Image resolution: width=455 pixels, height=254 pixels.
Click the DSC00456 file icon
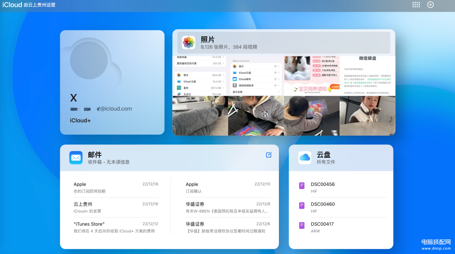pyautogui.click(x=302, y=186)
